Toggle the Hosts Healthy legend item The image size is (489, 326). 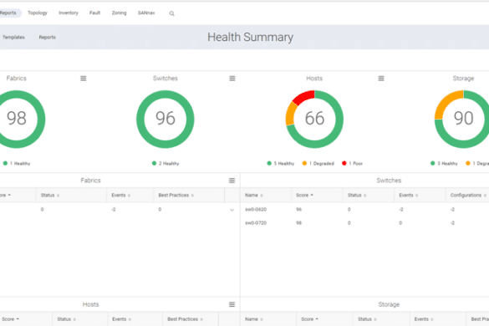tap(281, 163)
